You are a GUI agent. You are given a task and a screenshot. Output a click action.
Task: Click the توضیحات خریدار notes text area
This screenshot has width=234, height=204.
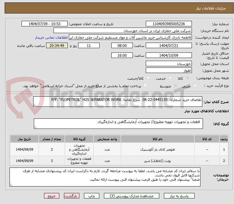click(105, 177)
